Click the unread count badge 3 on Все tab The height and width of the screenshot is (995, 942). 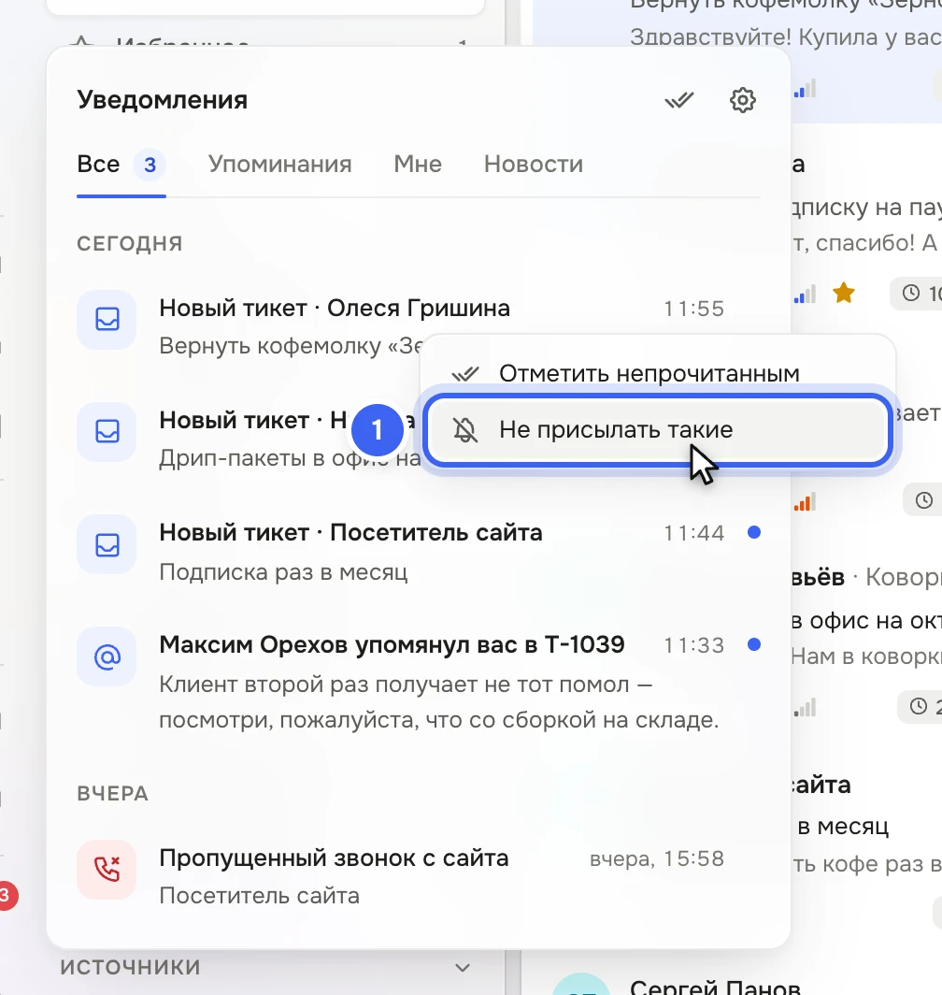(150, 165)
